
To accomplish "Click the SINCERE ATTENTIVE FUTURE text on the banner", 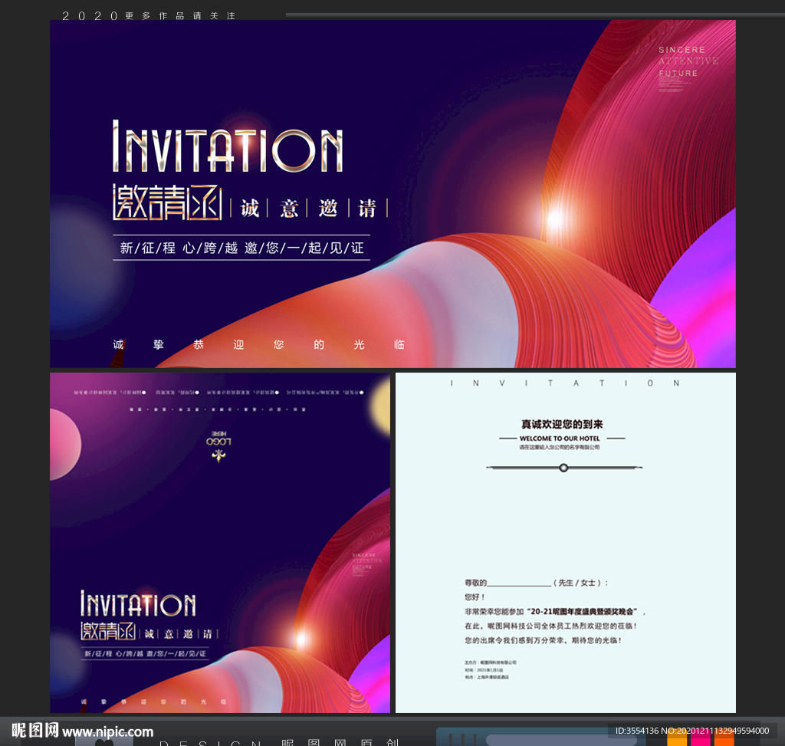I will (688, 61).
